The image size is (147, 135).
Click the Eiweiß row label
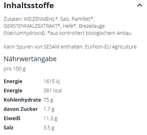point(12,118)
